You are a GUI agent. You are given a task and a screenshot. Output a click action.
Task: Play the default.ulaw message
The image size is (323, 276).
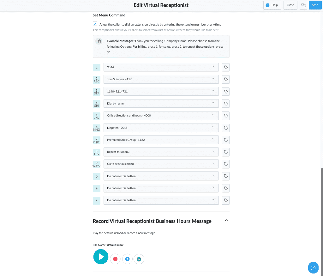(x=101, y=257)
